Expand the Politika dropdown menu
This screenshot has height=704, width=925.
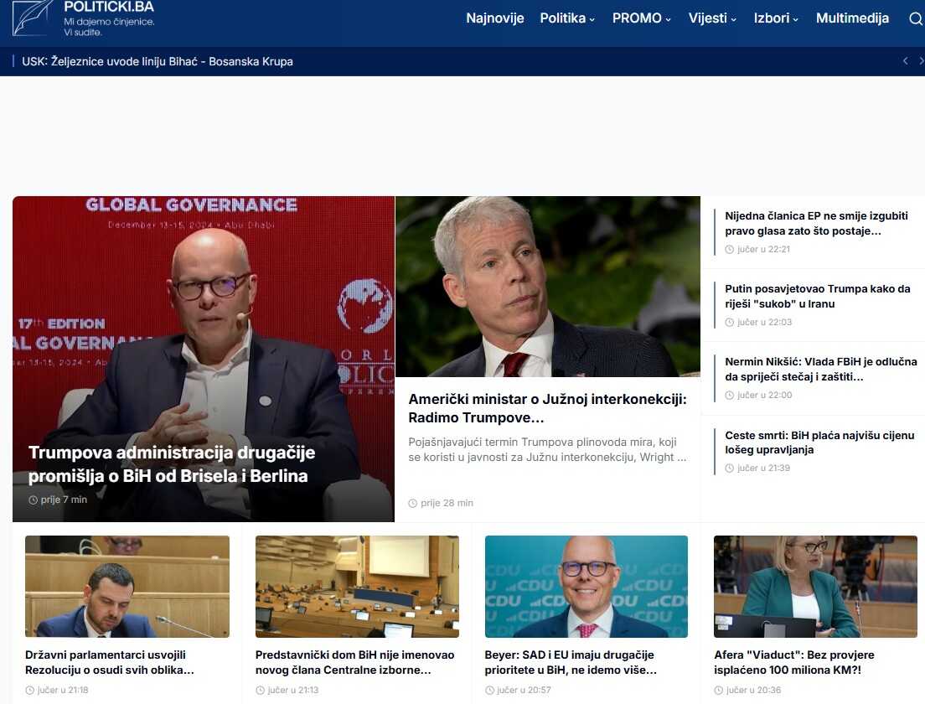pyautogui.click(x=567, y=18)
